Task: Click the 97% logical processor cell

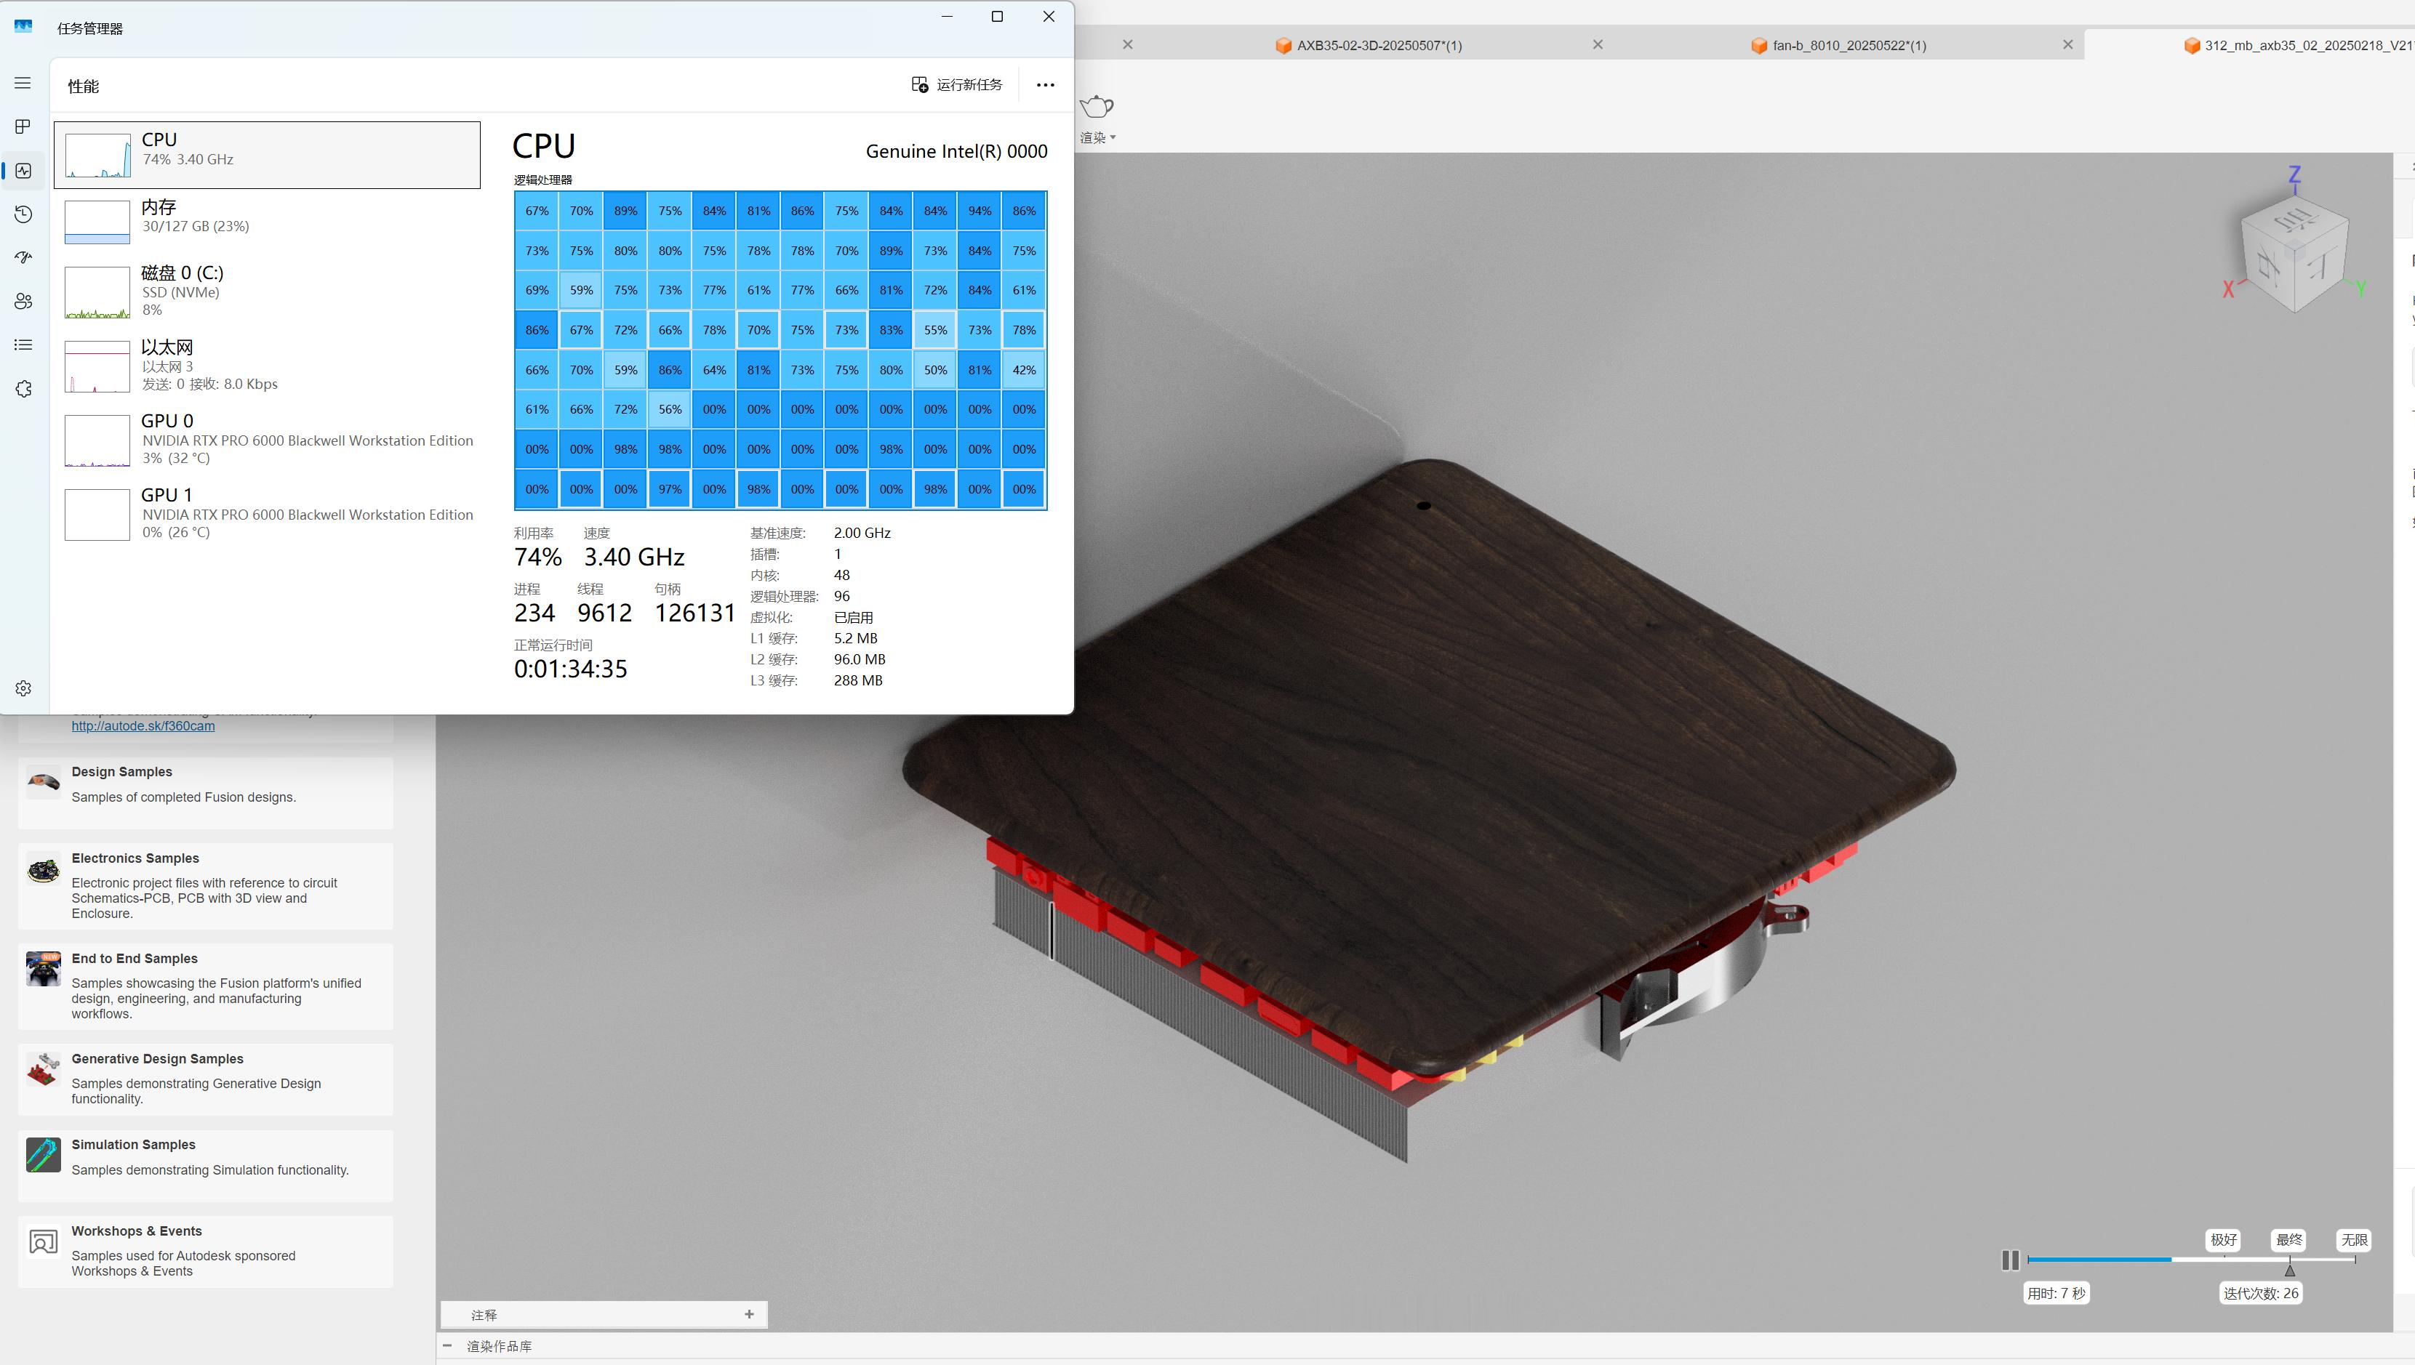Action: point(670,489)
